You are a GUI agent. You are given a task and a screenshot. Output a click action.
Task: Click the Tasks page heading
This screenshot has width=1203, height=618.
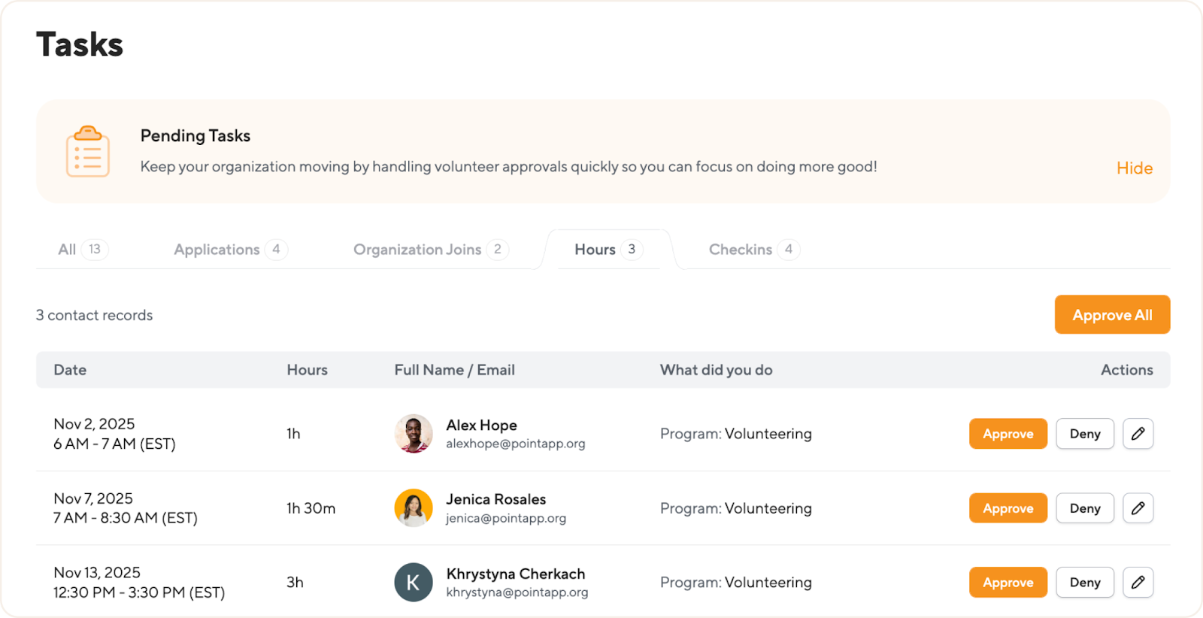click(x=80, y=44)
